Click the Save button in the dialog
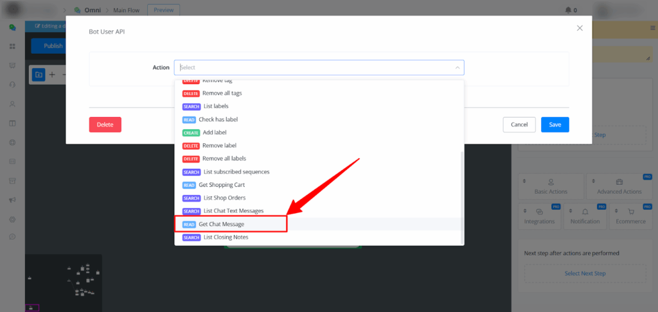658x312 pixels. click(x=555, y=125)
